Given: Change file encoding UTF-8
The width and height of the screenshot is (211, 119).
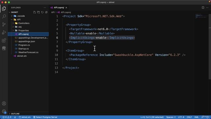Looking at the screenshot, I should coord(181,117).
